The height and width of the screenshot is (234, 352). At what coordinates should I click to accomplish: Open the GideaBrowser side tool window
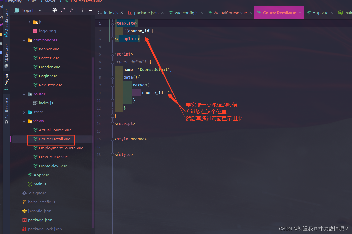click(x=7, y=23)
